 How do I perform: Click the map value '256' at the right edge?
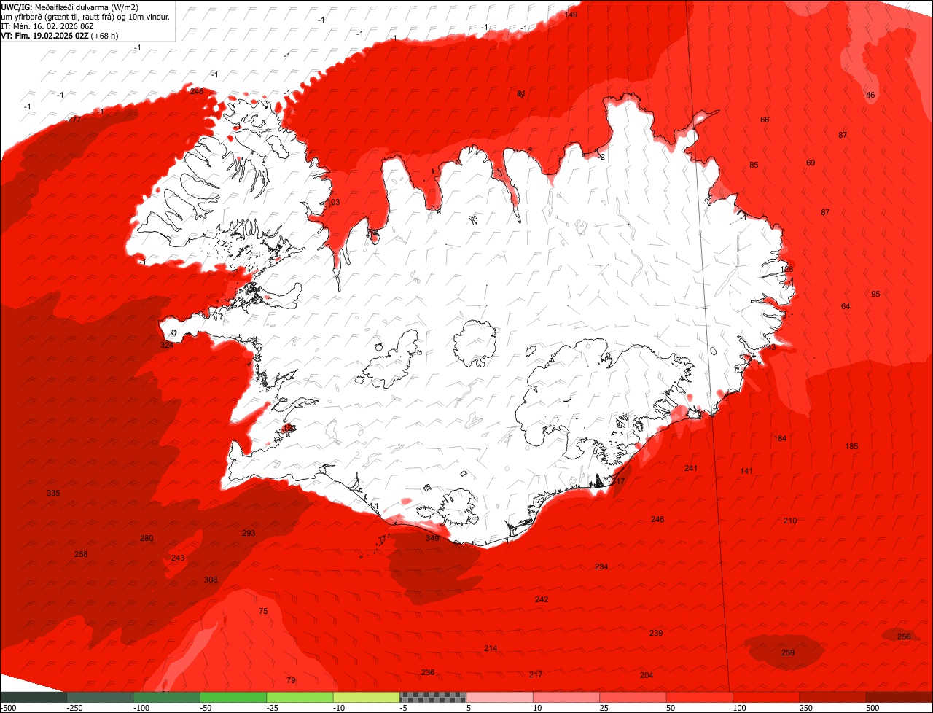tap(904, 637)
